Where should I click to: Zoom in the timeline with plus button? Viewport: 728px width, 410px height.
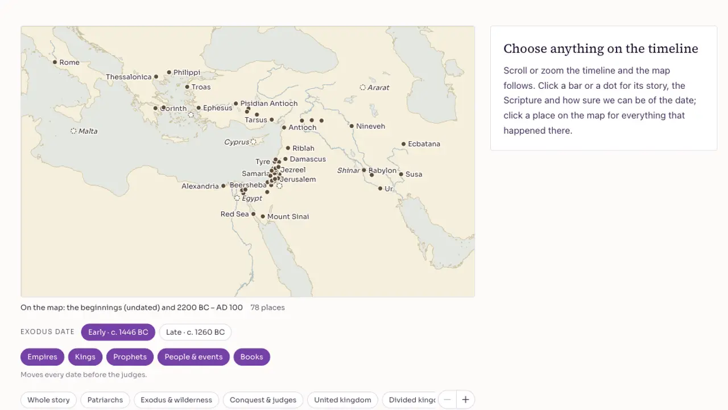coord(465,400)
